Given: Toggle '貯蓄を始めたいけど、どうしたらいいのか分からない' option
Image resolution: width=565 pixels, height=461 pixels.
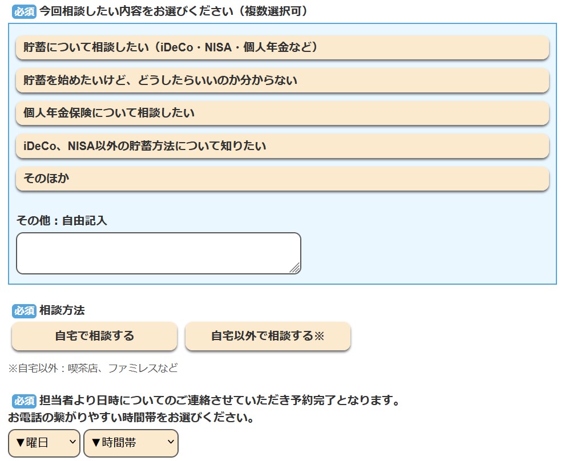Looking at the screenshot, I should (x=282, y=80).
